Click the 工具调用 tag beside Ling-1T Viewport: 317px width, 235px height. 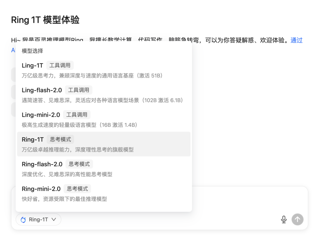click(x=60, y=65)
